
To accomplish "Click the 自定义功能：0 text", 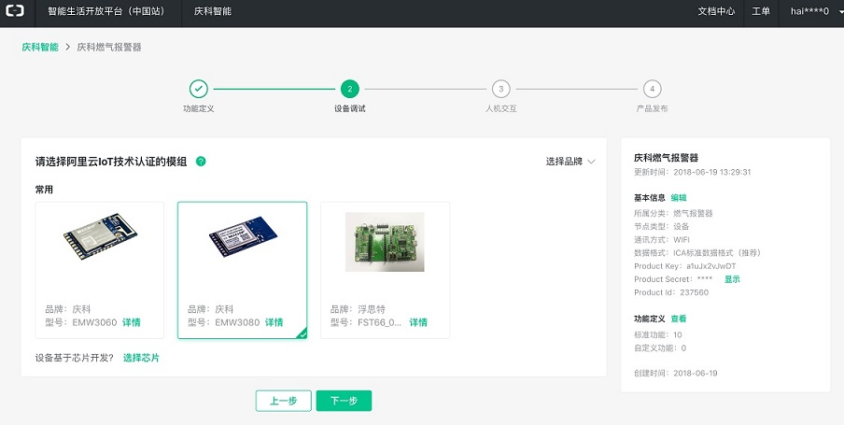I will (x=660, y=348).
